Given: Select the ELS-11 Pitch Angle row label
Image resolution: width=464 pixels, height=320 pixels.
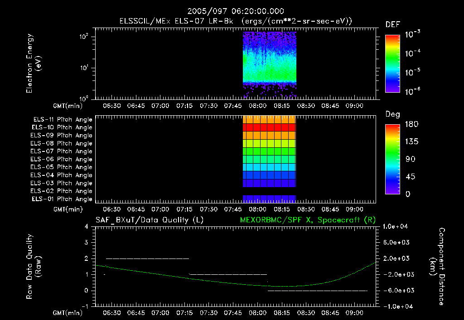Looking at the screenshot, I should 63,120.
